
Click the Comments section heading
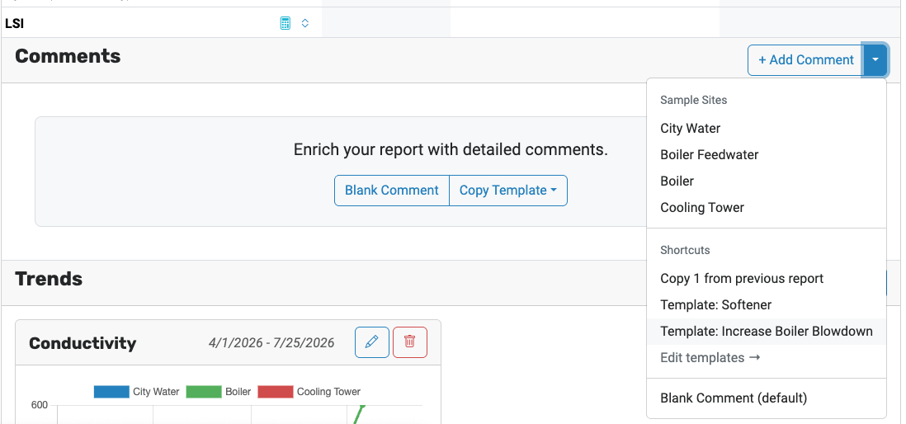68,56
